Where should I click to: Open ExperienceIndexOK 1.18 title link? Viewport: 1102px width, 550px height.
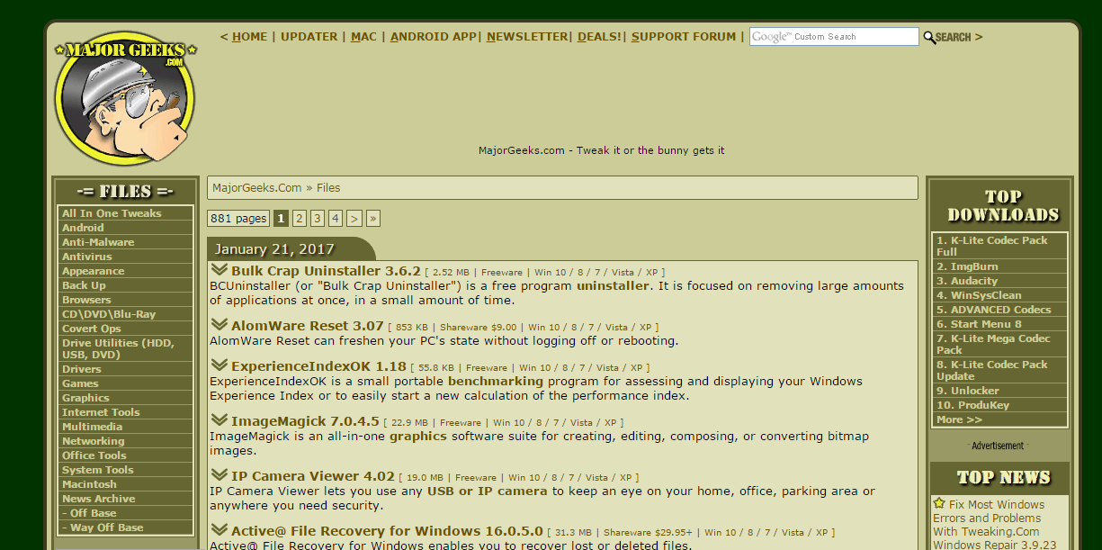(318, 366)
